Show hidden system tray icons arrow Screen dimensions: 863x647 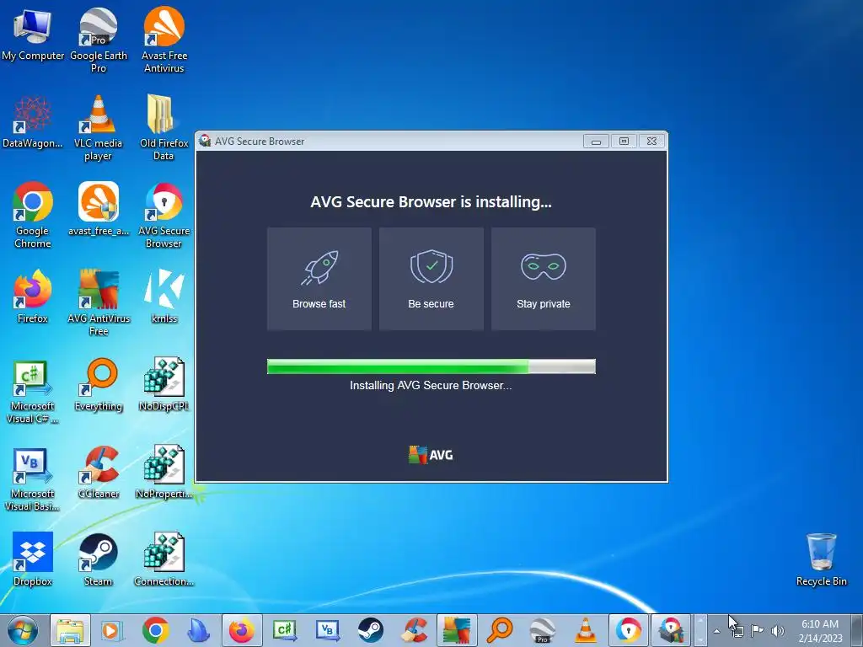716,631
